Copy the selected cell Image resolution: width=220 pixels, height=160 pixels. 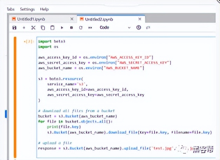tap(43, 28)
